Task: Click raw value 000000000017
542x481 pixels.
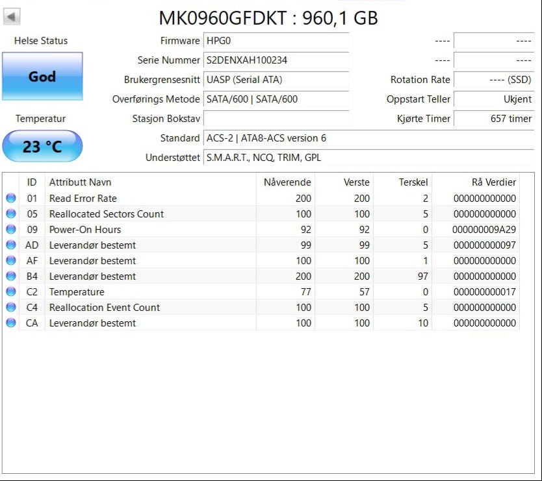Action: click(x=485, y=291)
